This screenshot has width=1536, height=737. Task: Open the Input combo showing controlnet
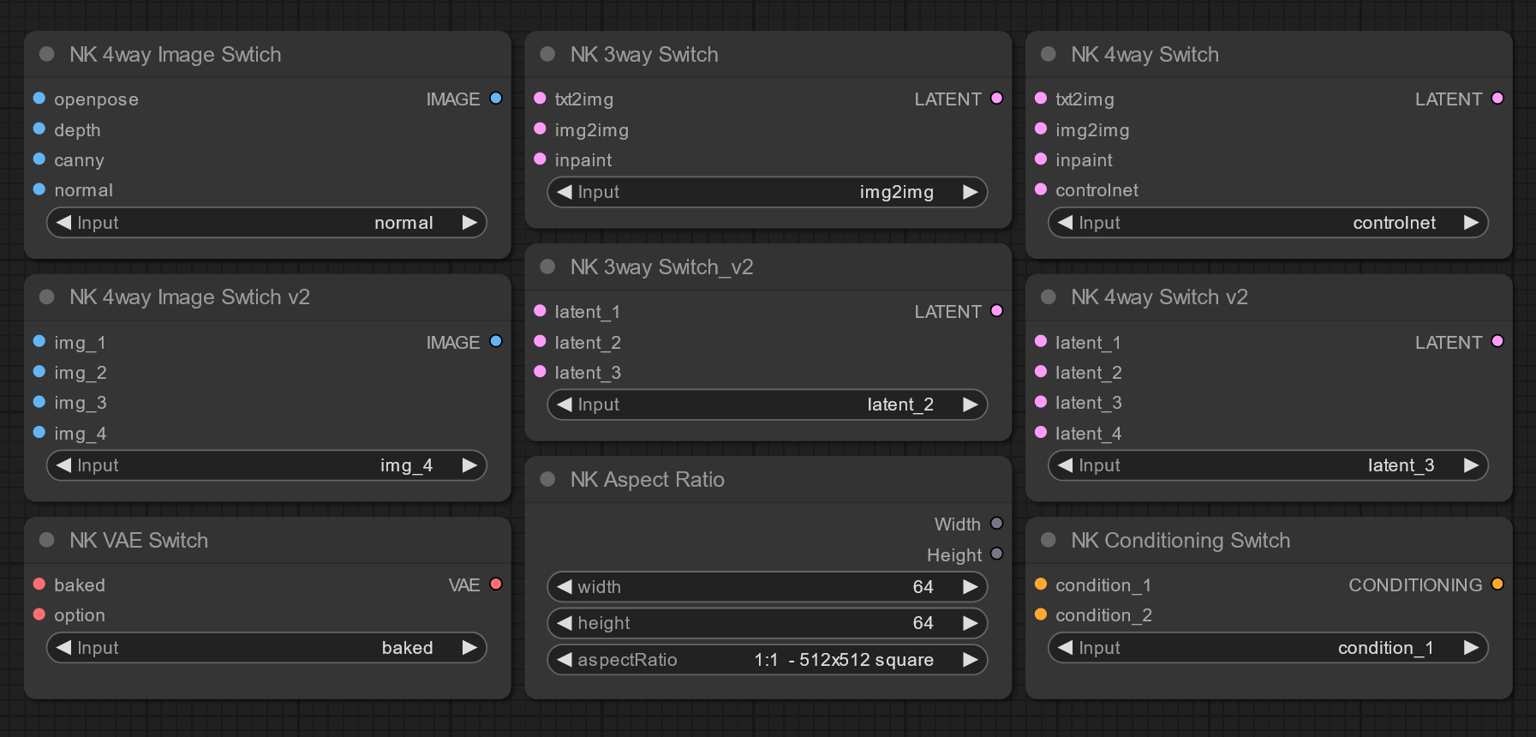[1268, 223]
